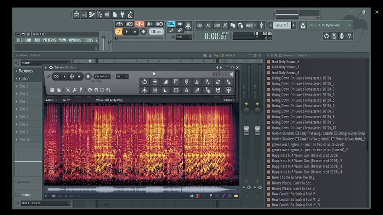Click the 140 tempo field
This screenshot has height=215, width=383.
coord(156,32)
